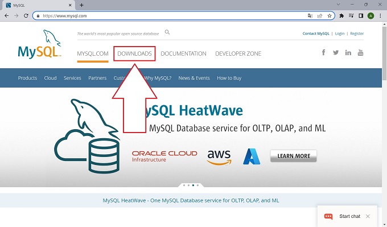Open the media control icon in Chrome toolbar
387x227 pixels.
351,16
